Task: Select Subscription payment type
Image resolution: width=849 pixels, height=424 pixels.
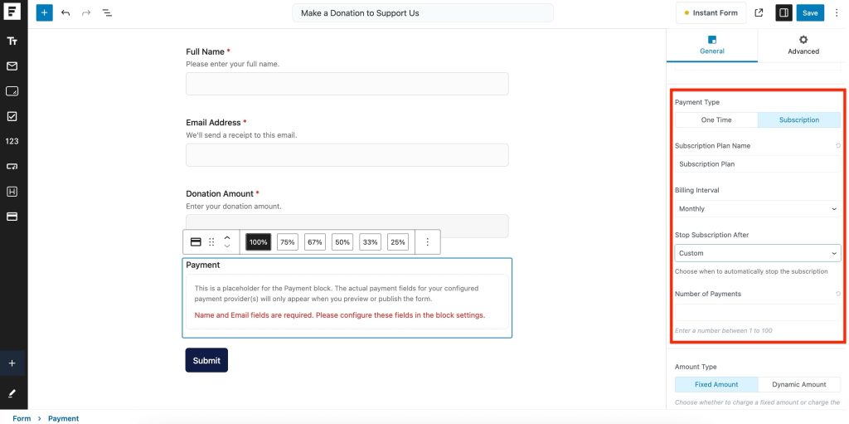Action: coord(799,119)
